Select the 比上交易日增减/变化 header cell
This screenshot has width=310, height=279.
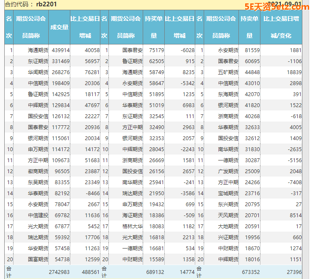[x=281, y=27]
